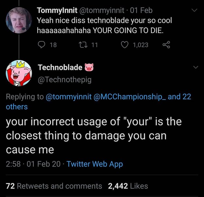Click the @MCChampionship_ mention in replying-to line
The width and height of the screenshot is (204, 197).
[131, 97]
